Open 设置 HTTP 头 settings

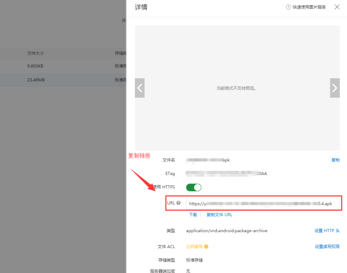pyautogui.click(x=327, y=231)
